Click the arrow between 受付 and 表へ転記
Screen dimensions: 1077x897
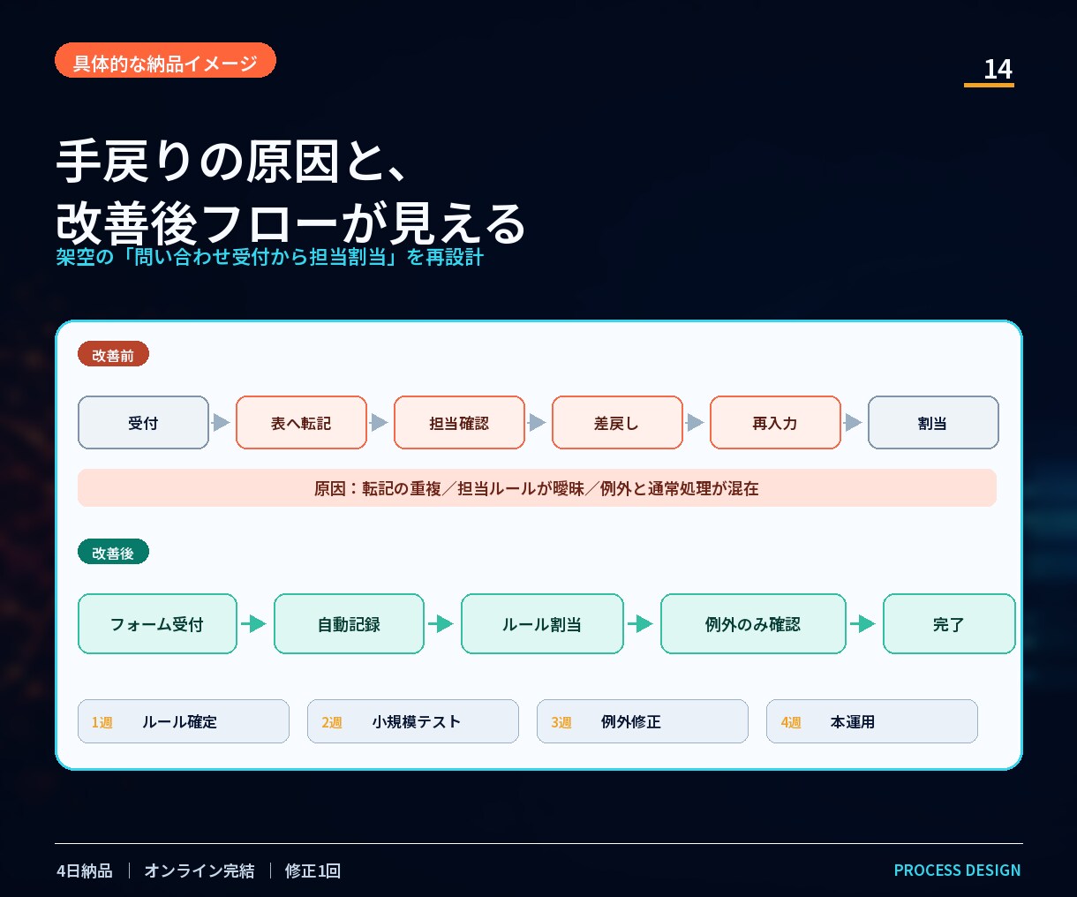[x=221, y=423]
